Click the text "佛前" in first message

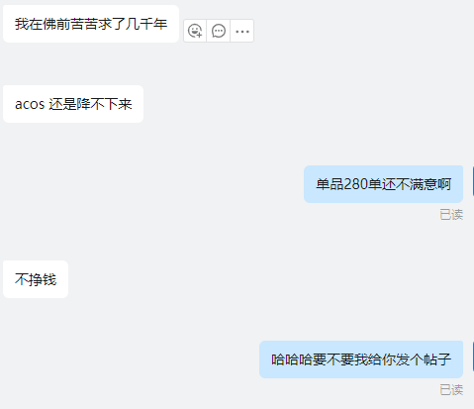[56, 24]
